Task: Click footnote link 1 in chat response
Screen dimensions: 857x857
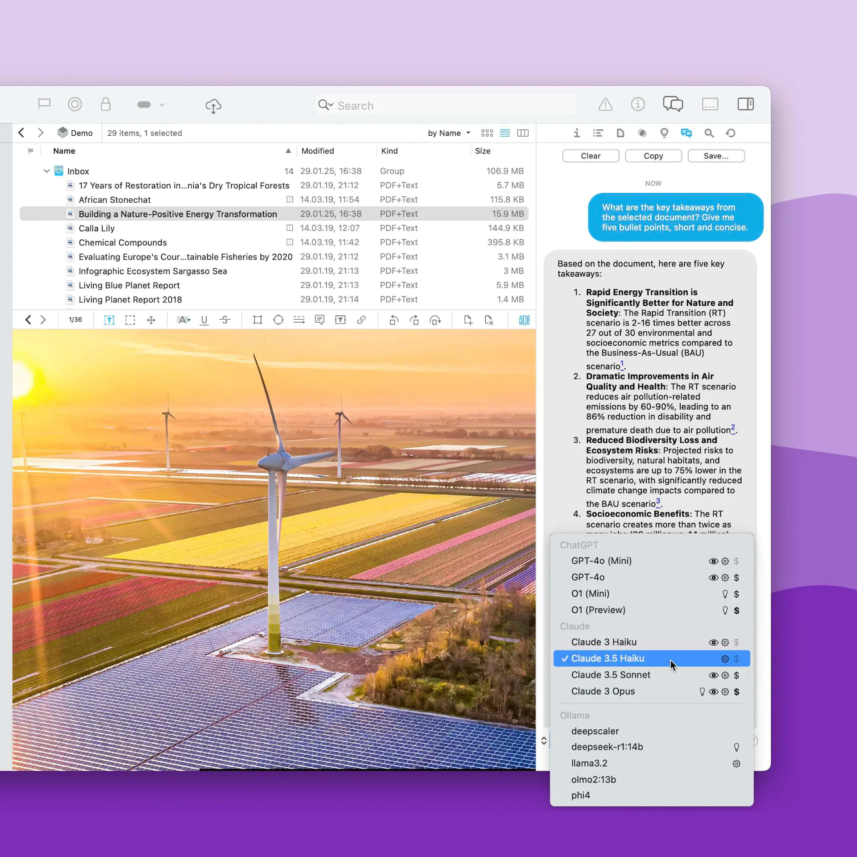Action: [x=622, y=364]
